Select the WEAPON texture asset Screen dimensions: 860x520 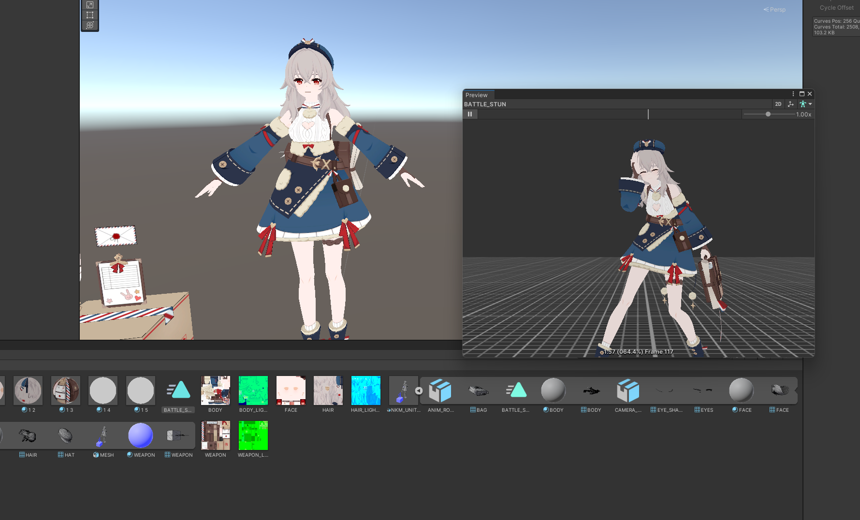216,435
